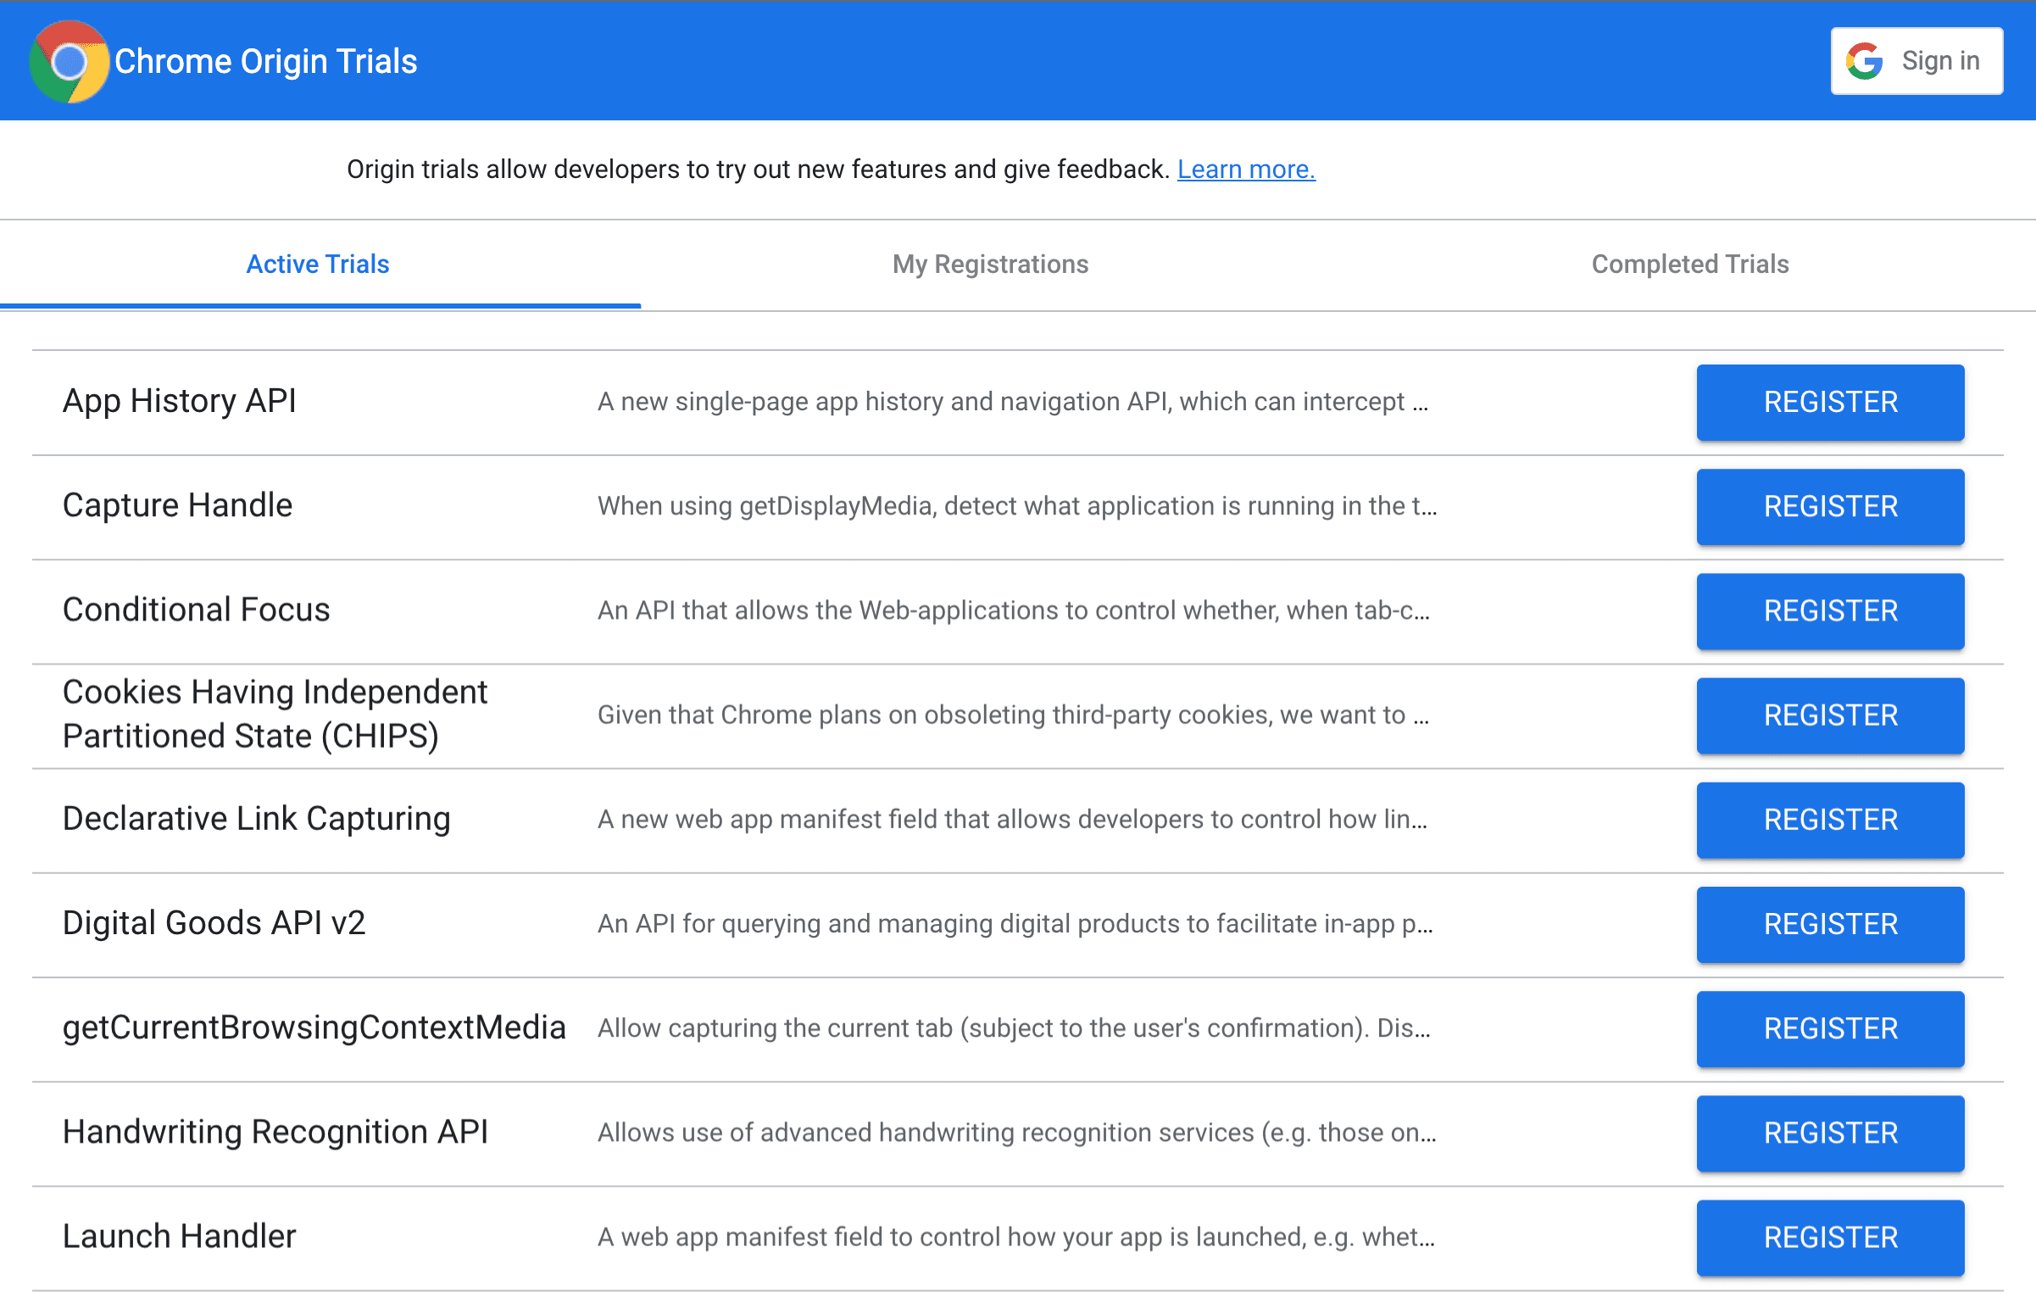Register for Declarative Link Capturing
The height and width of the screenshot is (1297, 2036).
pyautogui.click(x=1828, y=819)
